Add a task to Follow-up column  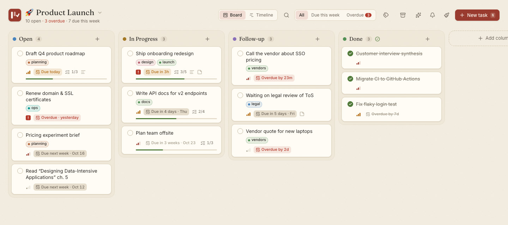tap(317, 39)
